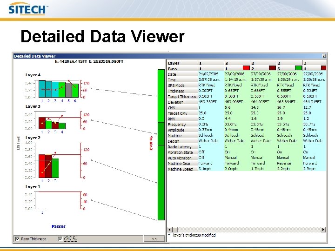Click the table scrollbar right arrow
Image resolution: width=335 pixels, height=251 pixels.
(323, 230)
